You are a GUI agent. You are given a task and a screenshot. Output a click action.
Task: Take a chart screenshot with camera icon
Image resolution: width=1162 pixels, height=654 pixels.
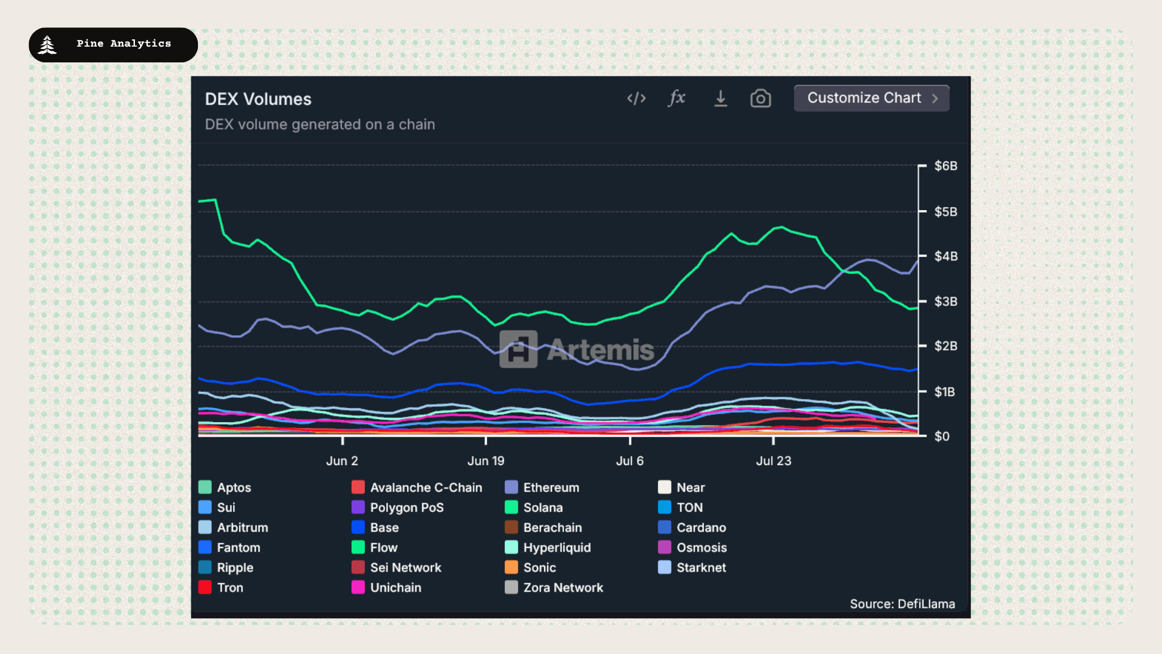coord(761,98)
